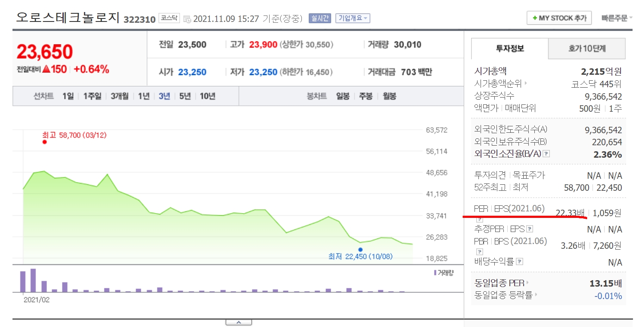This screenshot has width=636, height=327.
Task: Click BPS value 7,260원
Action: click(x=607, y=246)
